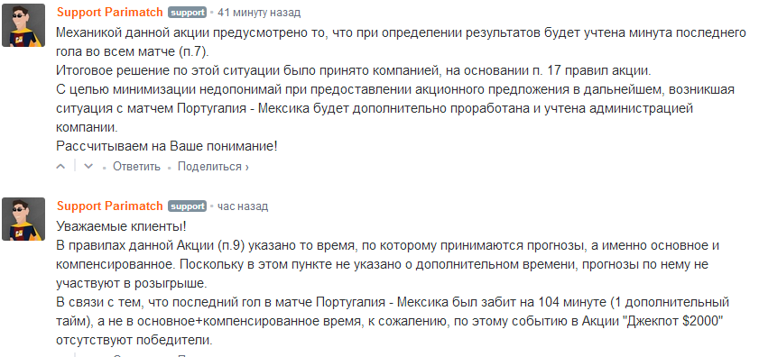Open the '41 минуту назад' timestamp permalink
This screenshot has height=357, width=759.
(x=259, y=13)
